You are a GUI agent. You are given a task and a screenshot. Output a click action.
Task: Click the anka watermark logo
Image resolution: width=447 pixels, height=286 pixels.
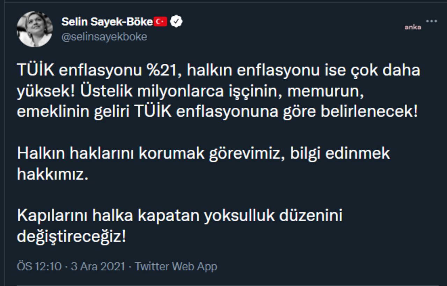(x=413, y=27)
